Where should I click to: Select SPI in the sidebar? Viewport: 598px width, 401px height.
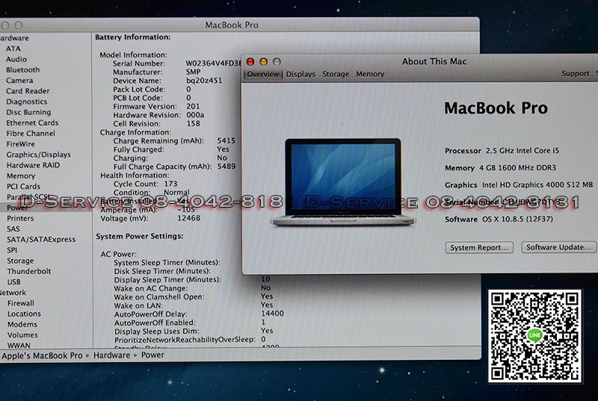coord(12,250)
